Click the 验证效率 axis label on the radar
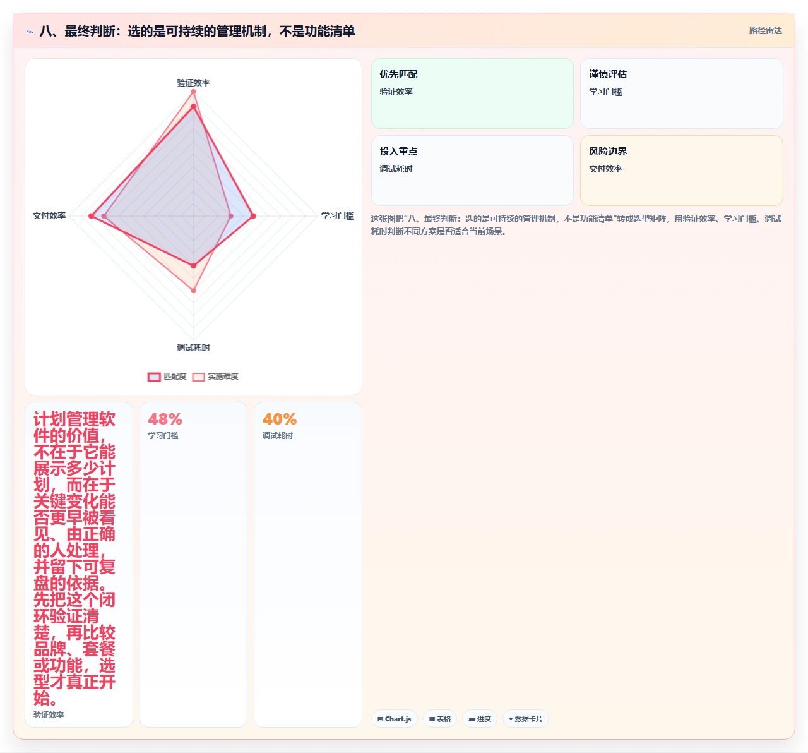Screen dimensions: 808x753 tap(193, 83)
